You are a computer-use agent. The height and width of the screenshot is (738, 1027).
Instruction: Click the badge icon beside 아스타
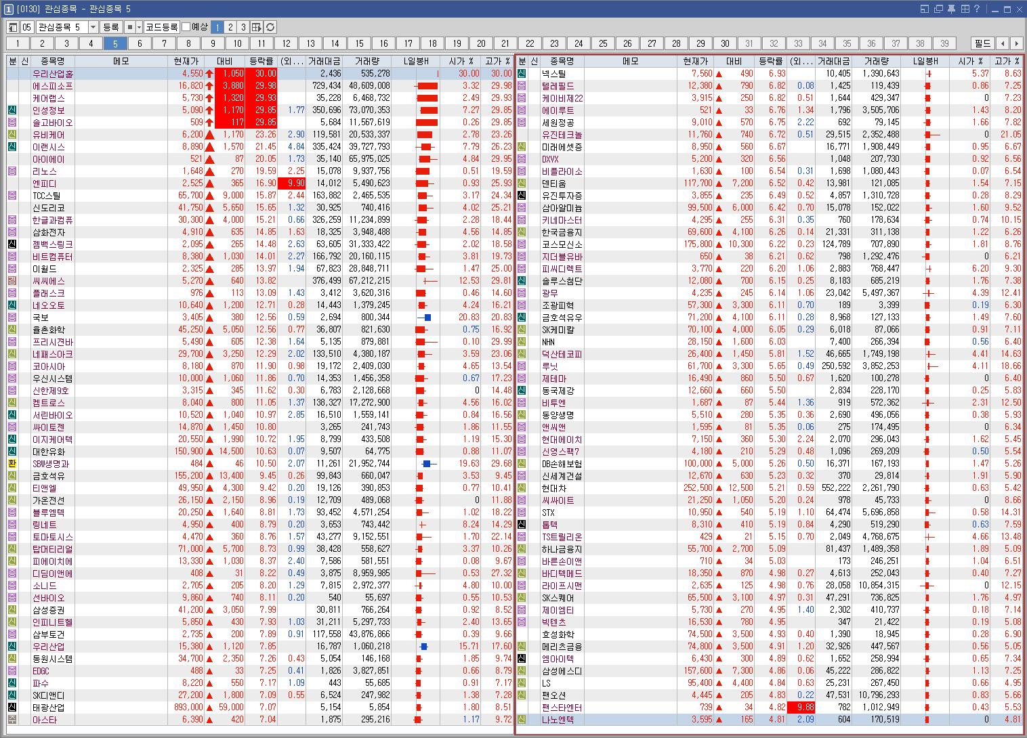(x=12, y=720)
